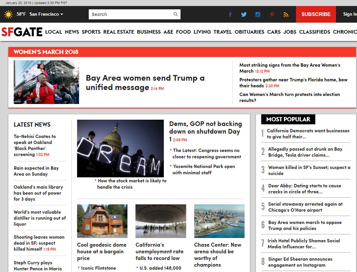
Task: Open 'Can Women's March turn protests' story
Action: [289, 97]
